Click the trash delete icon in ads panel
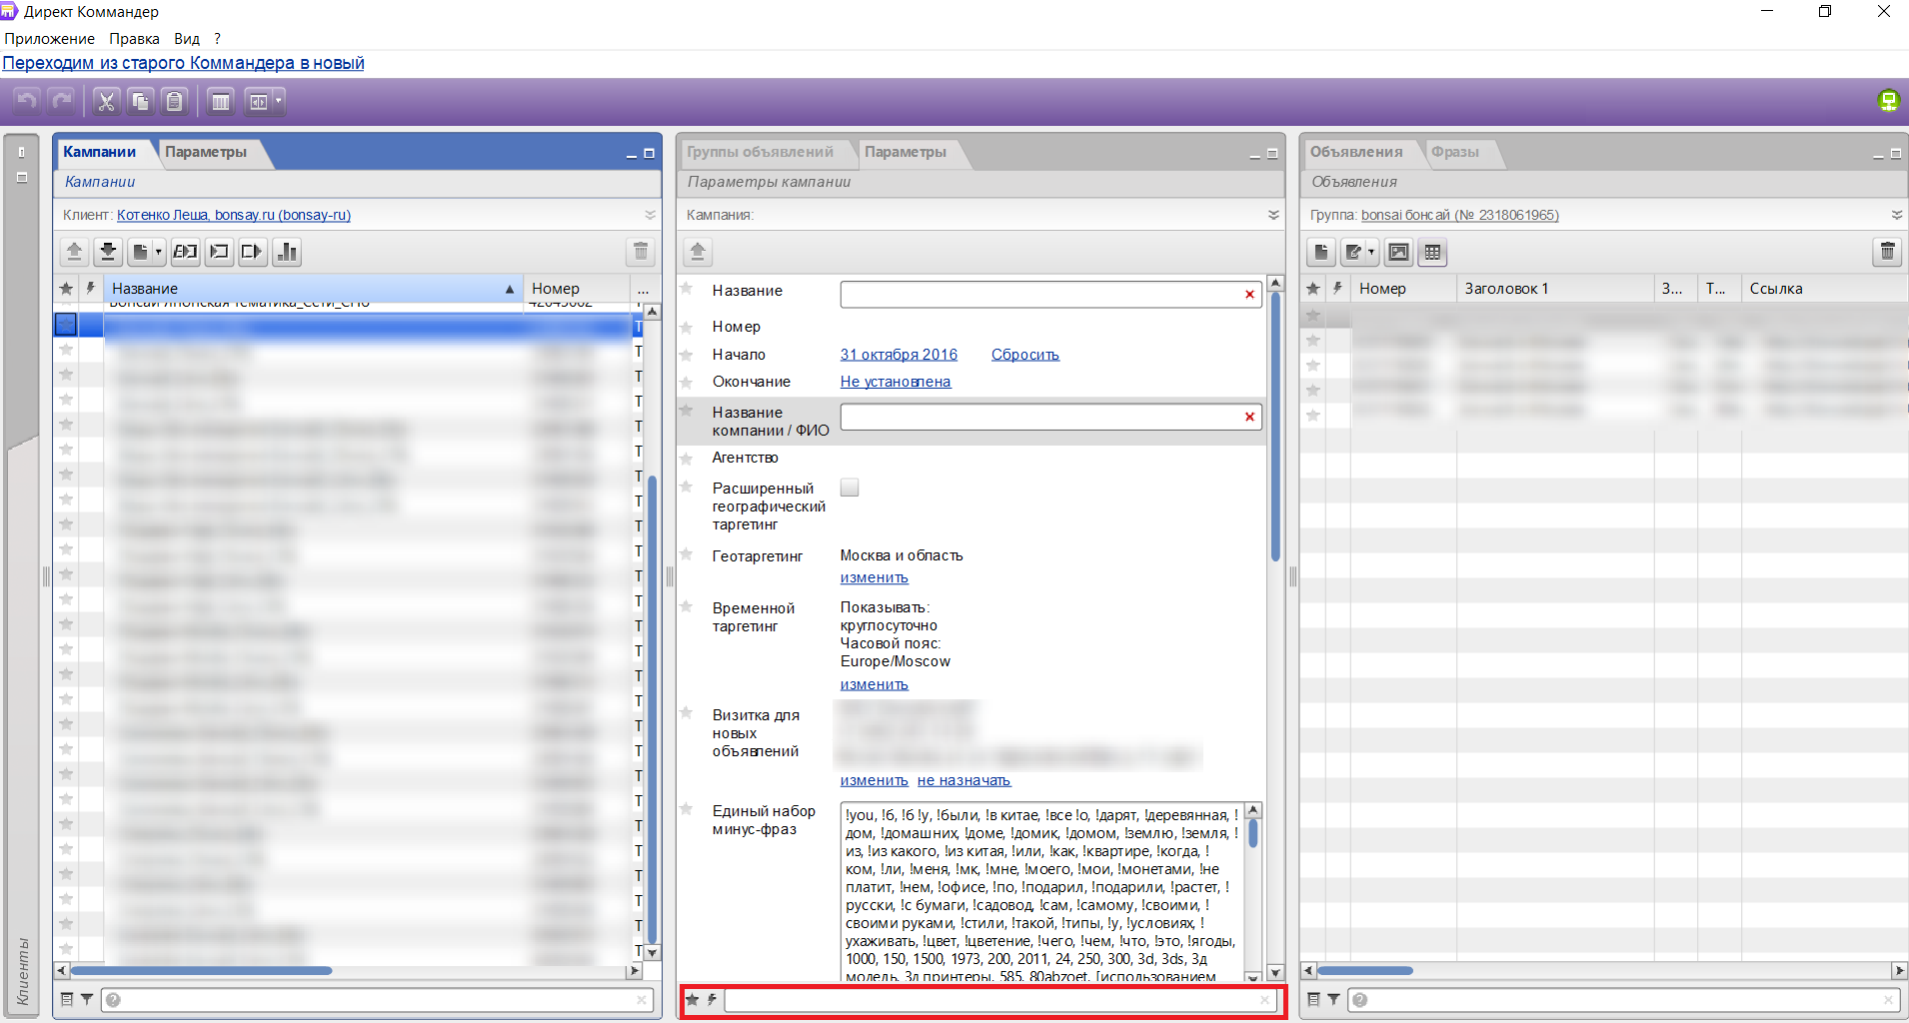This screenshot has width=1909, height=1023. click(1886, 252)
